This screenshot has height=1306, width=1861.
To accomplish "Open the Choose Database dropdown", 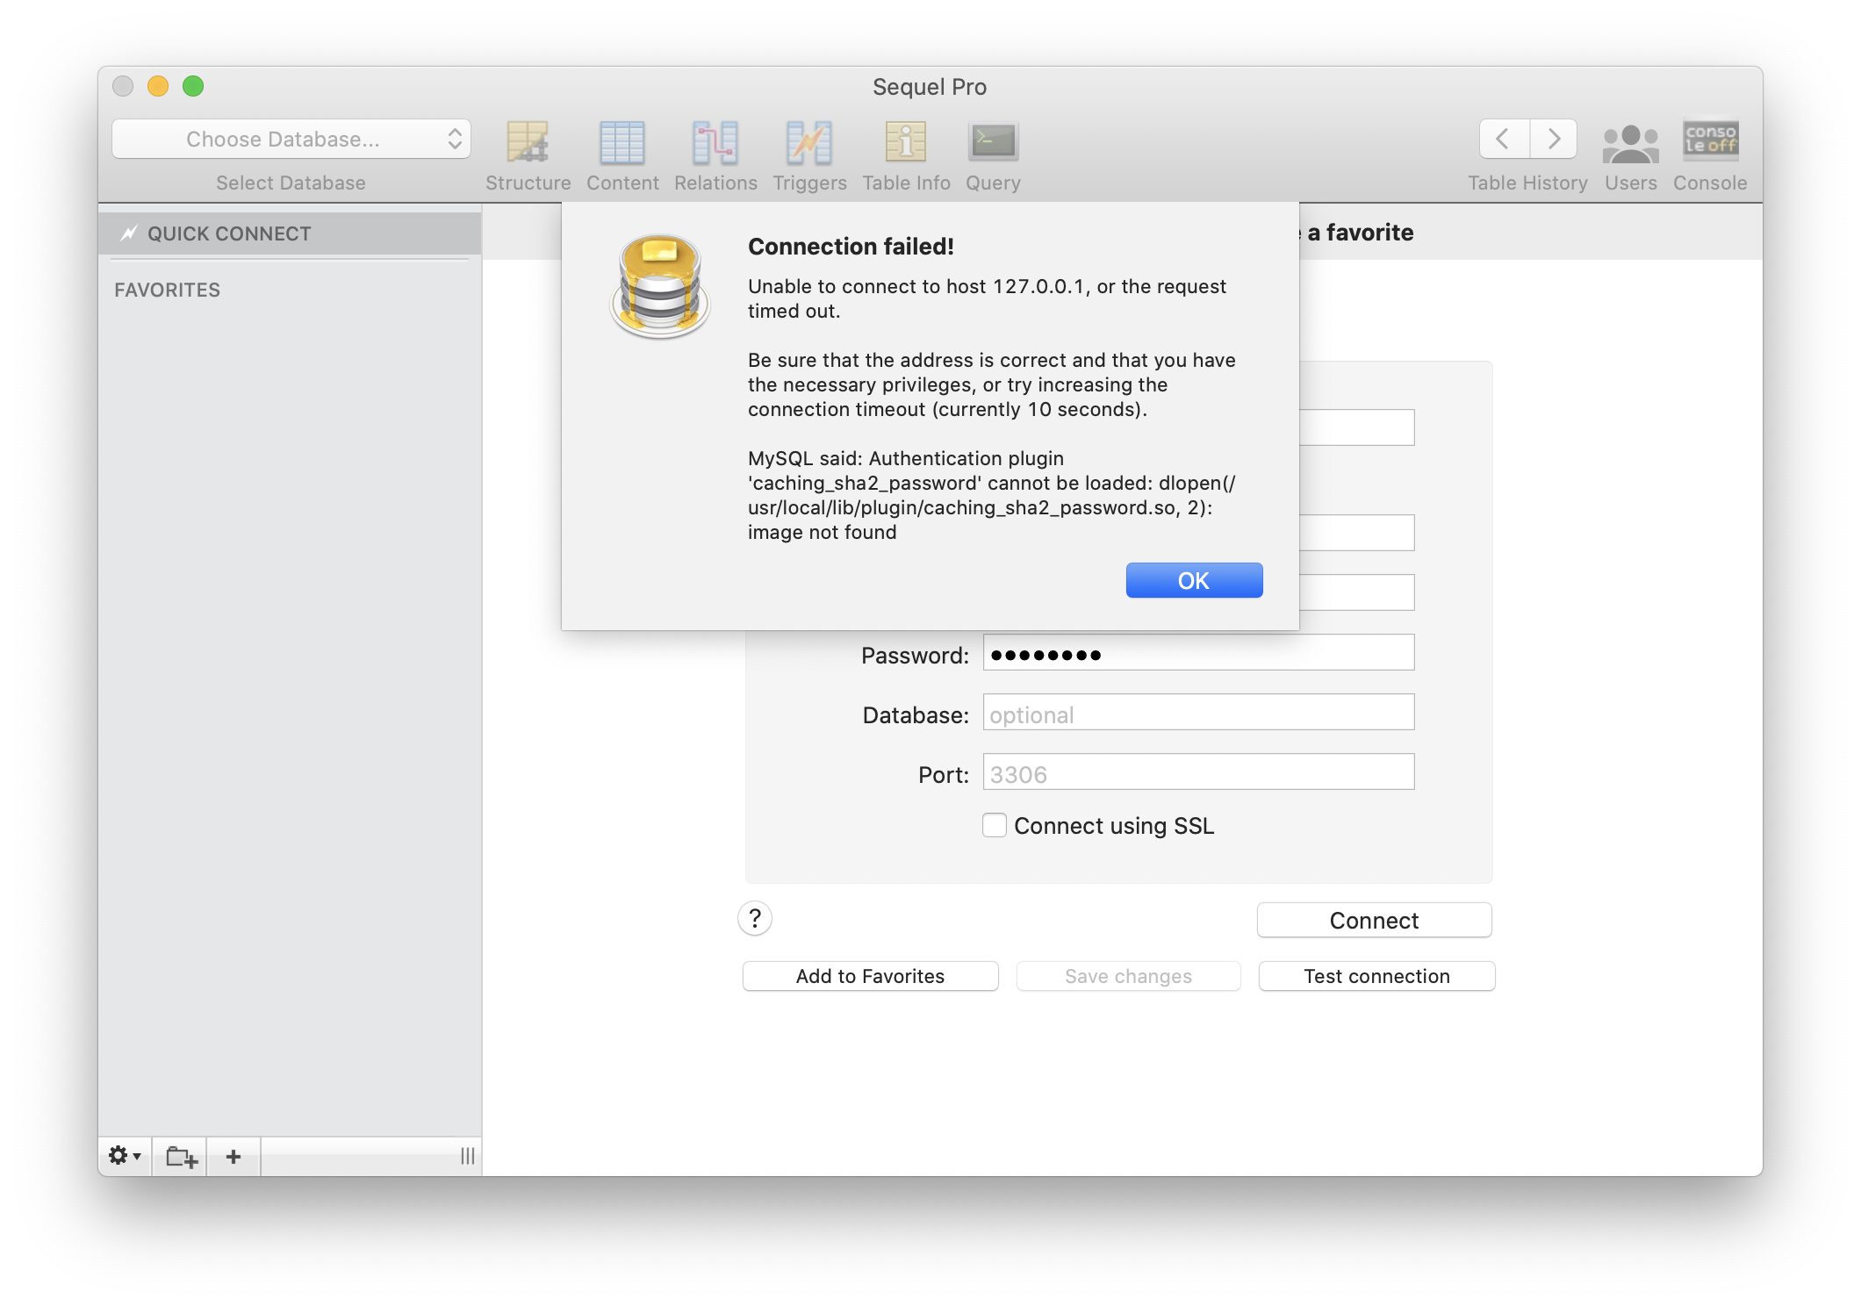I will coord(291,139).
